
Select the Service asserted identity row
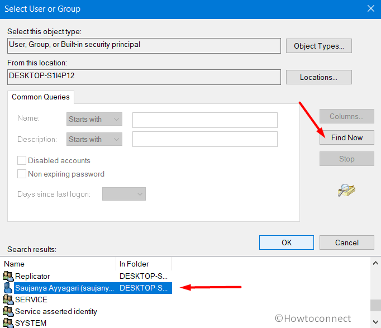[88, 311]
